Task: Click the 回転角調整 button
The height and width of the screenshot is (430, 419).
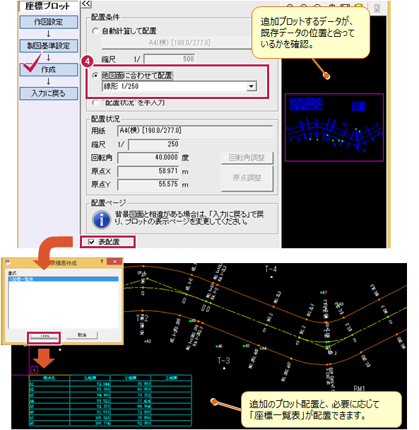Action: pos(247,158)
